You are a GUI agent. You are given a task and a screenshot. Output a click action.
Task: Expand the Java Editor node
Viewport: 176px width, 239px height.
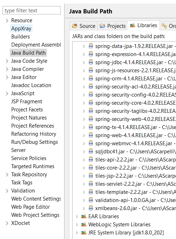coord(7,77)
